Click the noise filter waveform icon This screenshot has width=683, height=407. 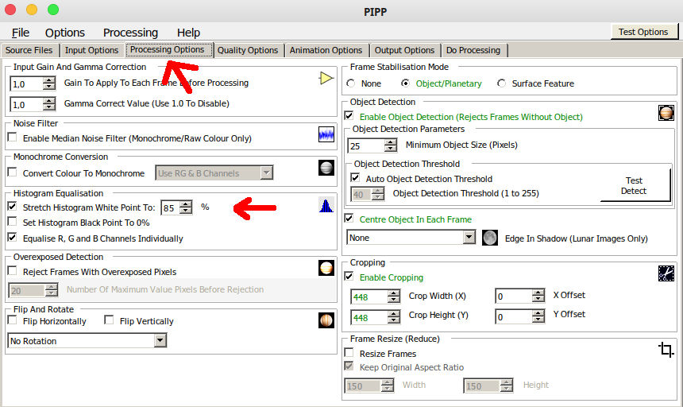(x=326, y=134)
